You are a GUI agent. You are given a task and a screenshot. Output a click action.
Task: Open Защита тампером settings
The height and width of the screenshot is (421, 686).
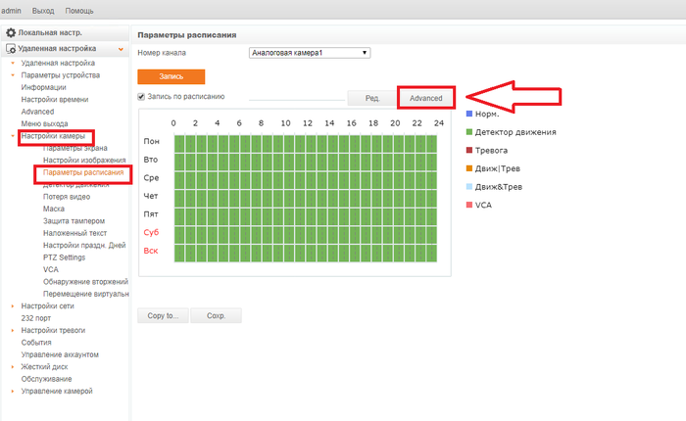pos(73,221)
